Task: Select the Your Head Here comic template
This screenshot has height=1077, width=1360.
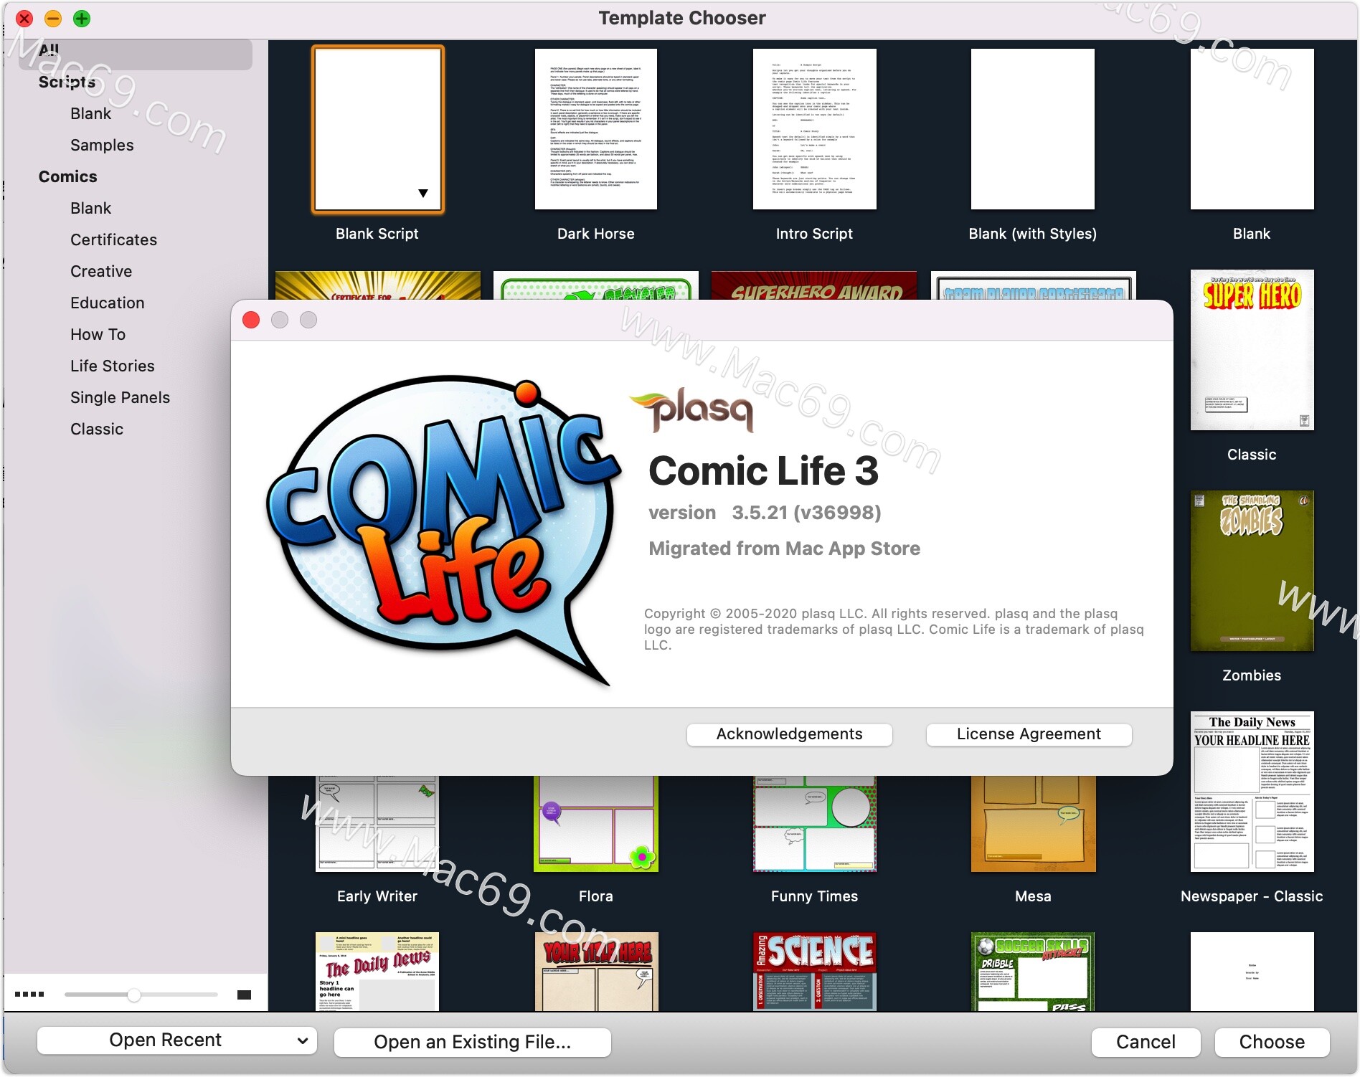Action: 596,972
